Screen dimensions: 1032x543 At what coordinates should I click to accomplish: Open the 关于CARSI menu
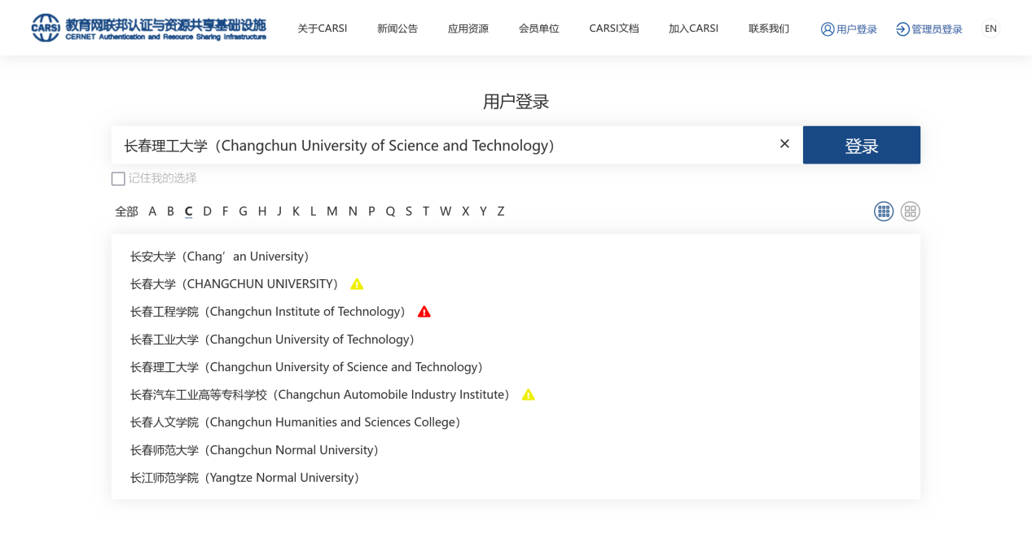click(x=323, y=28)
